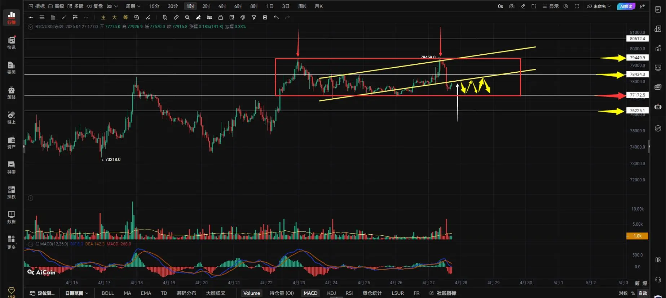Click the undo arrow in drawing toolbar

276,17
